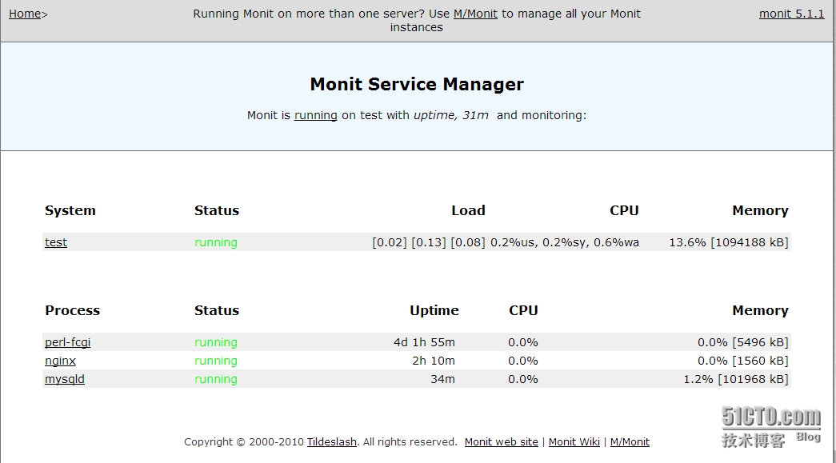Click the Status header in the System table
This screenshot has height=463, width=836.
tap(217, 210)
